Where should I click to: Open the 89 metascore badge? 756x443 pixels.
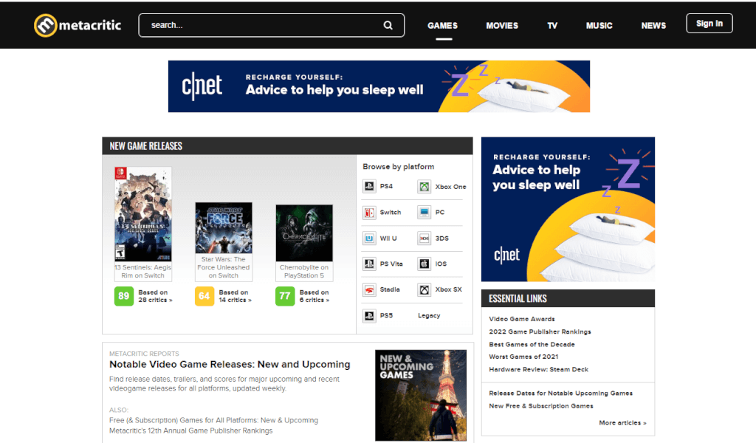coord(124,296)
